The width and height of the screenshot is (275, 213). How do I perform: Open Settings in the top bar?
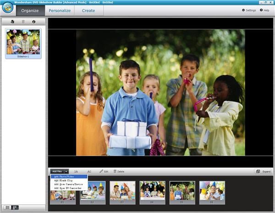click(249, 10)
